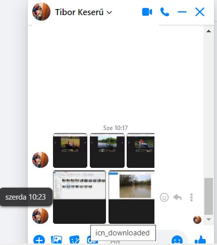Start a voice call using phone icon
This screenshot has width=217, height=245.
pos(165,12)
